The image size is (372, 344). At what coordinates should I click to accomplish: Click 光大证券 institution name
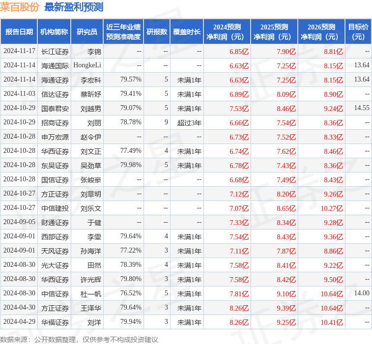point(55,265)
